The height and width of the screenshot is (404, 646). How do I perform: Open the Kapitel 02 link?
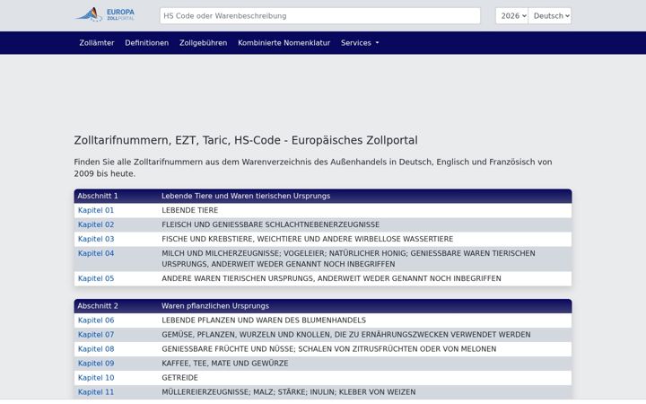click(x=96, y=224)
